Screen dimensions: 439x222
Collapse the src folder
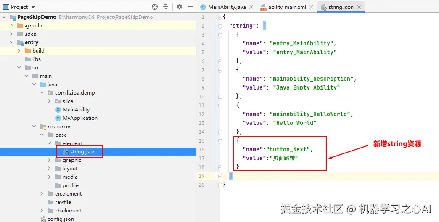point(19,67)
